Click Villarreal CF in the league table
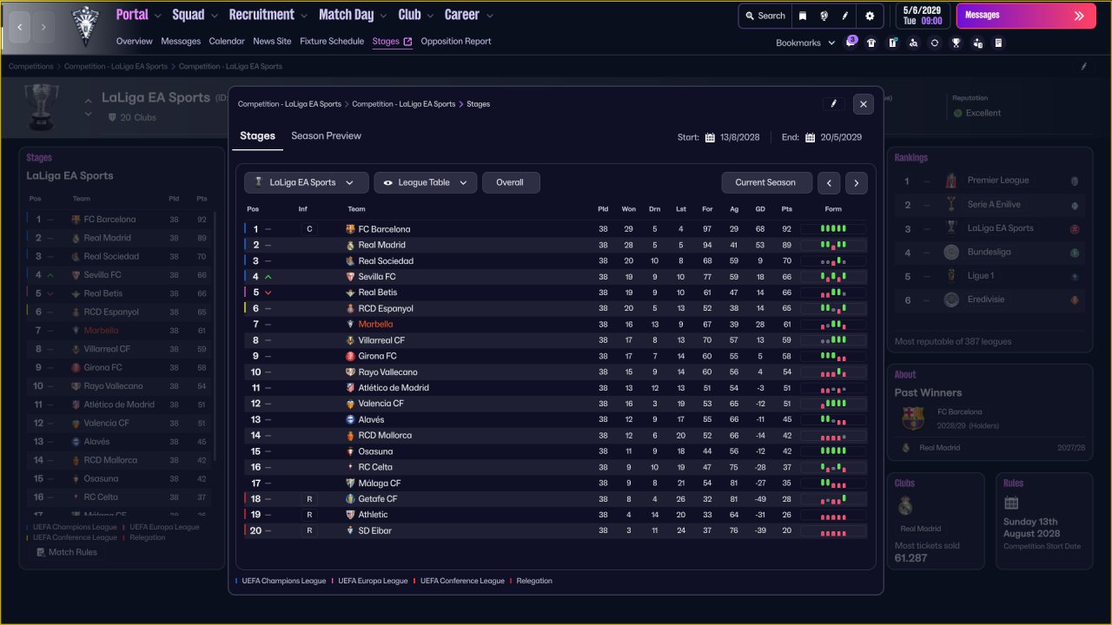This screenshot has width=1112, height=625. pos(381,340)
